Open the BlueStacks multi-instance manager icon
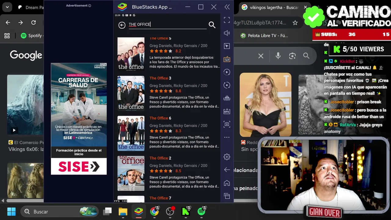The width and height of the screenshot is (391, 220). (x=227, y=98)
